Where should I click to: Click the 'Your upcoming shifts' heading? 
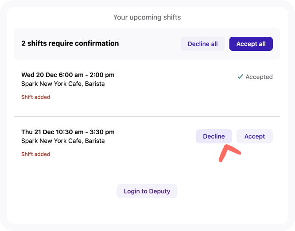[147, 17]
